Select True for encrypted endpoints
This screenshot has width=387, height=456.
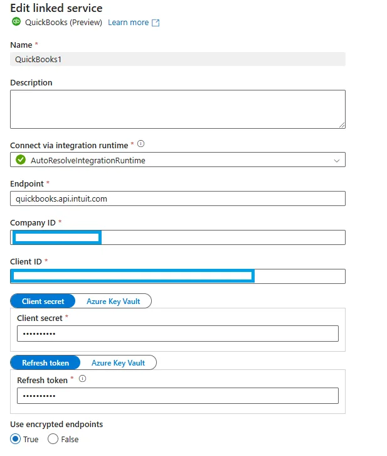tap(16, 439)
